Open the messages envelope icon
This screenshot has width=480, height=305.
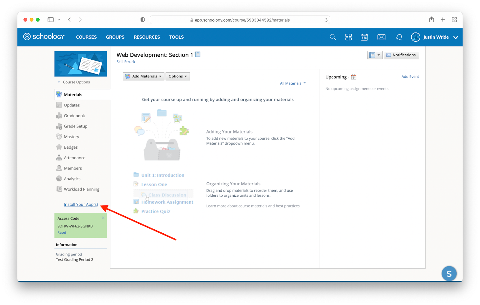coord(381,37)
